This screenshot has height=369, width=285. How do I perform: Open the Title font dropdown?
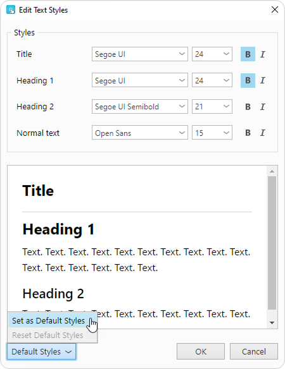(x=140, y=54)
